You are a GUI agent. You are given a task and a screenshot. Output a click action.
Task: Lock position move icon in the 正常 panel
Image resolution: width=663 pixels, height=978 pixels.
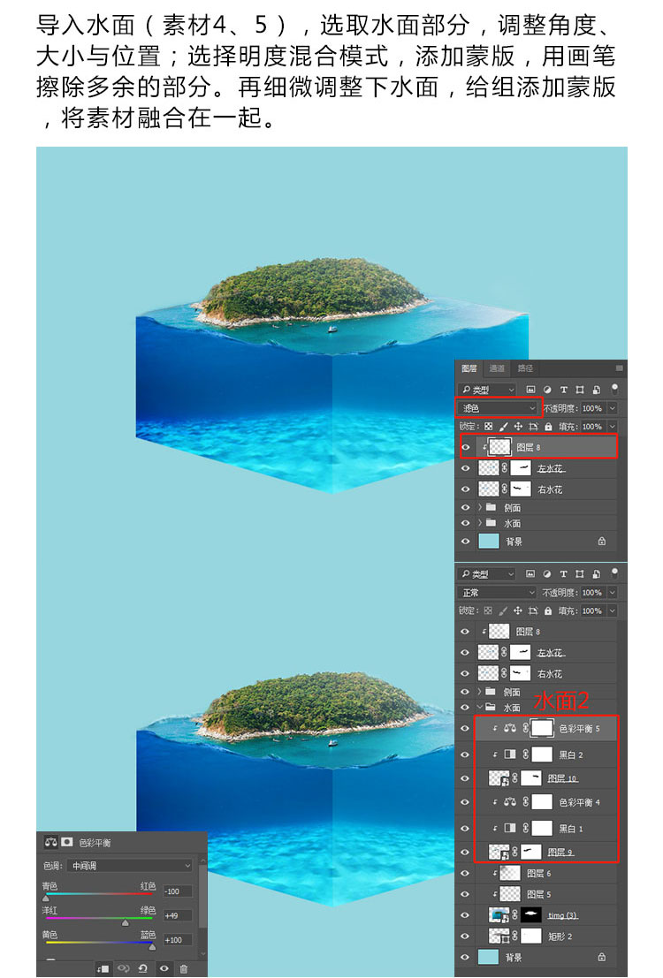click(x=518, y=610)
